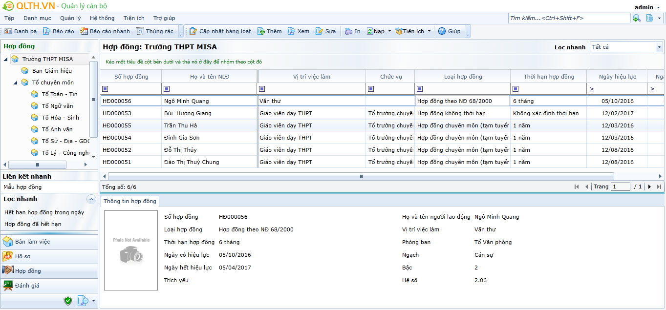Open the Tiện ích menu in menu bar

click(134, 18)
